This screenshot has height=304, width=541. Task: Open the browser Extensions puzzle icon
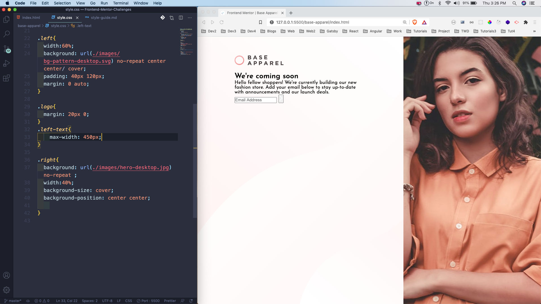click(x=525, y=22)
